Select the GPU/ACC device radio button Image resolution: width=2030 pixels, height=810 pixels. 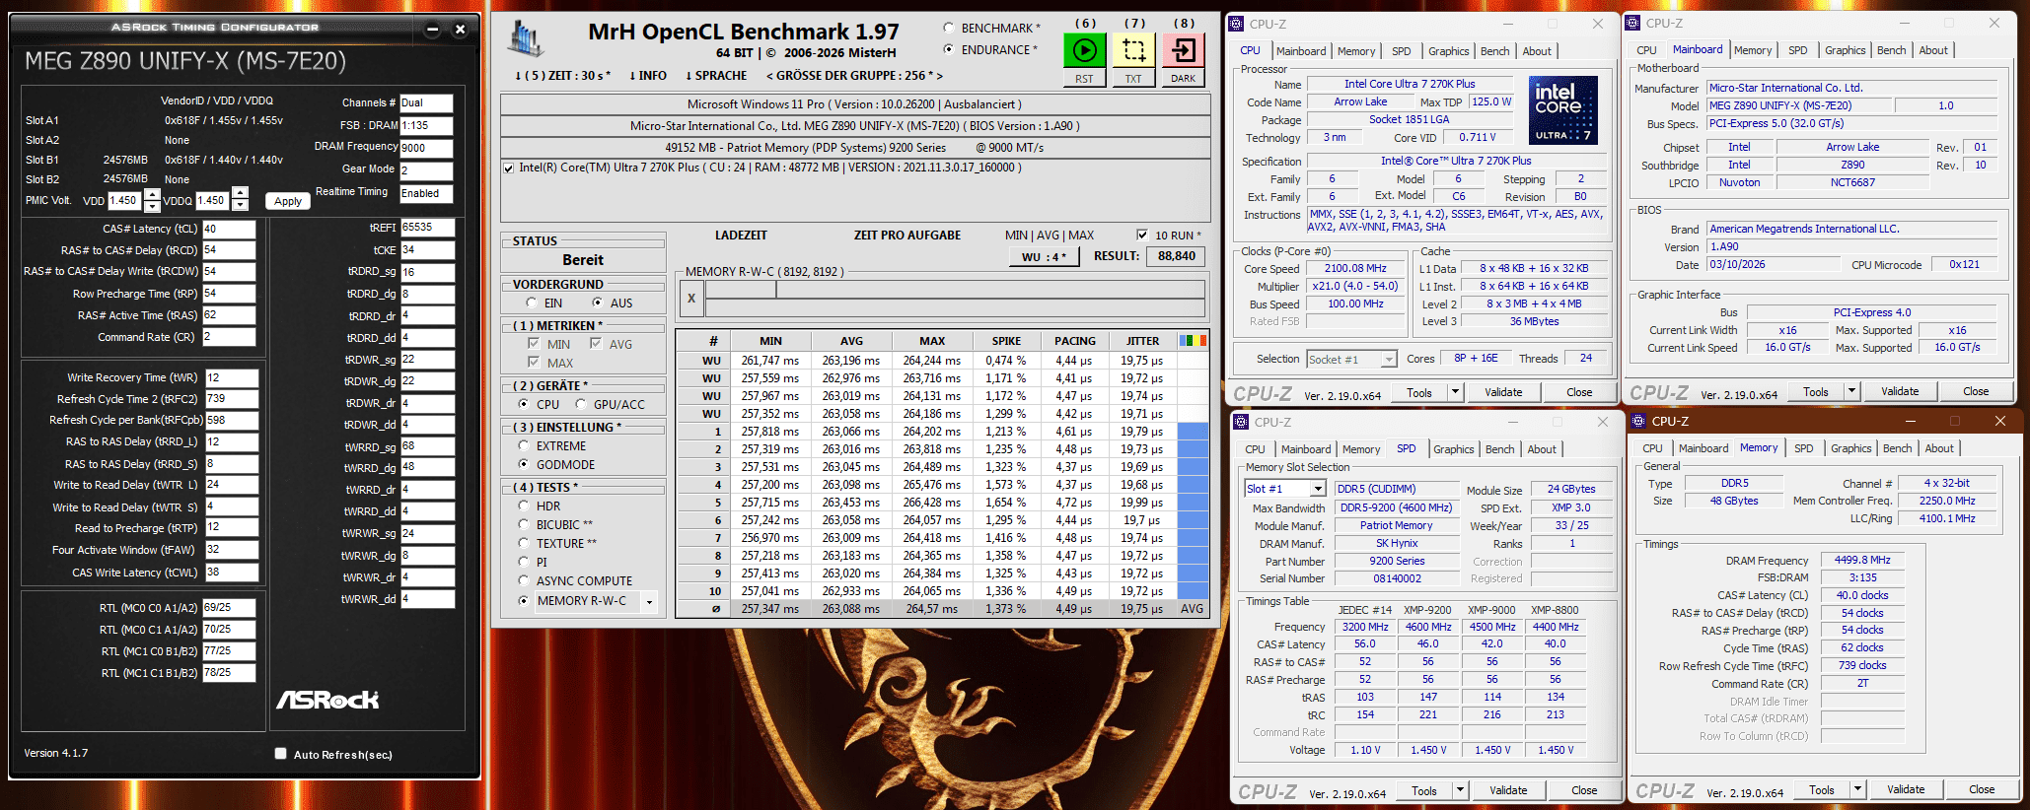coord(581,404)
